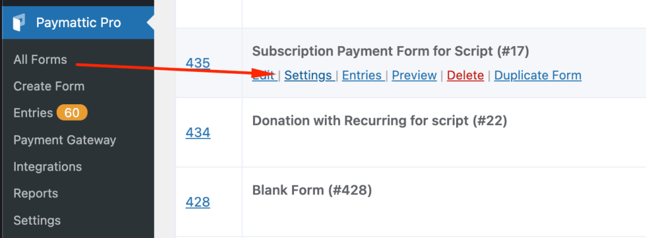
Task: Open Create Form menu item
Action: coord(49,86)
